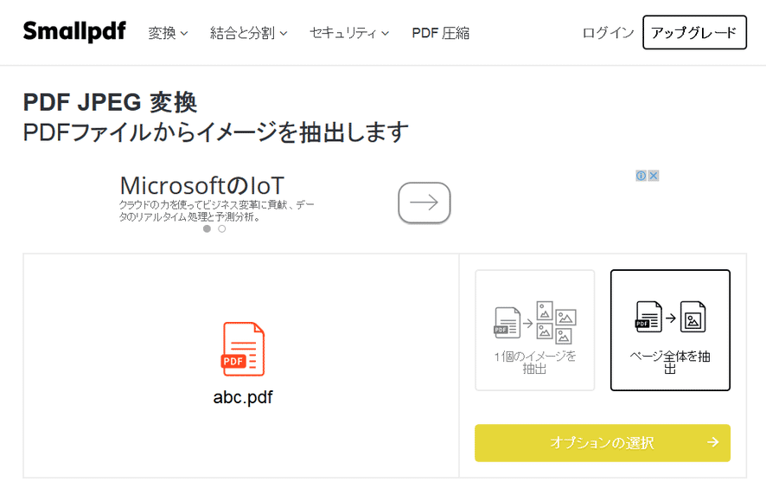Click the abc.pdf file name
766x495 pixels.
pos(243,396)
